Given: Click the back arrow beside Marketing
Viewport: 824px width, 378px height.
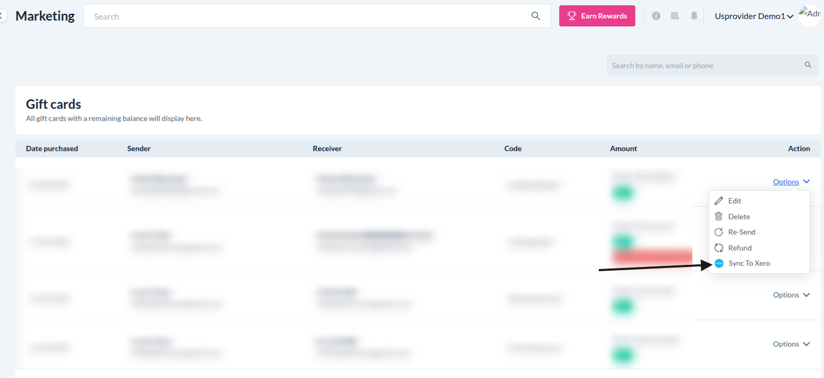Looking at the screenshot, I should point(2,16).
